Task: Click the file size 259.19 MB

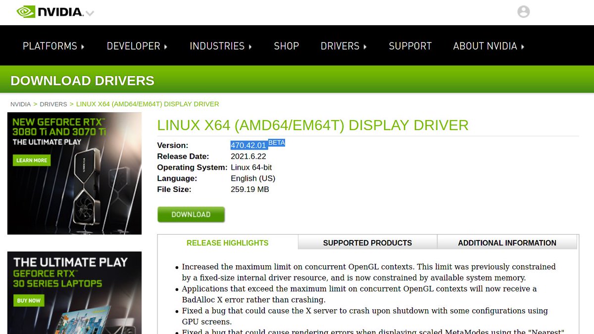Action: (x=250, y=189)
